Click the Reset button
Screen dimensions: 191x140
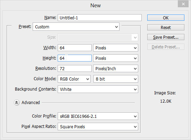[x=166, y=27]
